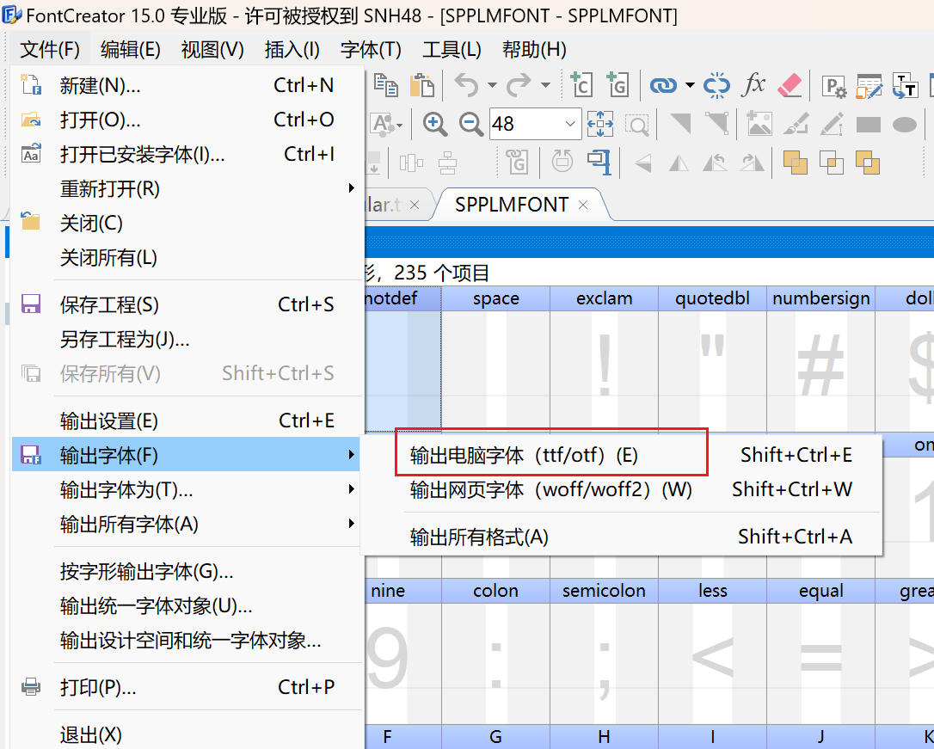
Task: Click the add glyph (+G) icon
Action: [618, 85]
